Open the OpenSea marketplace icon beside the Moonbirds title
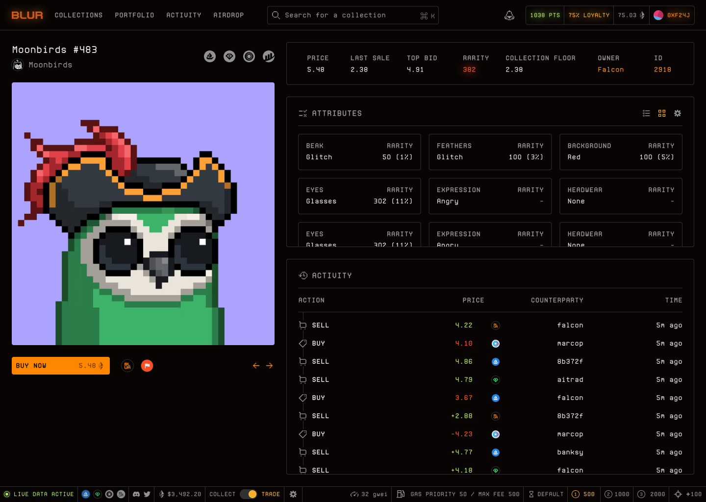This screenshot has height=502, width=706. tap(210, 56)
